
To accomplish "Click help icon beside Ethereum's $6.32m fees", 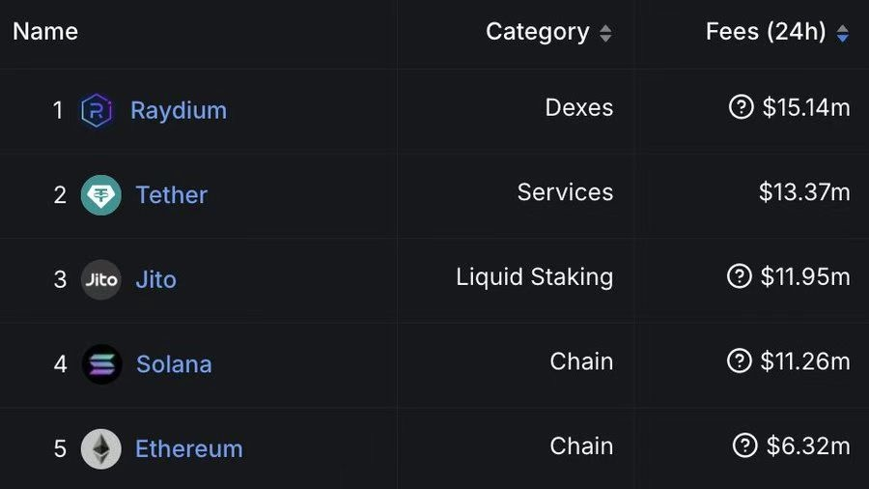I will click(744, 446).
